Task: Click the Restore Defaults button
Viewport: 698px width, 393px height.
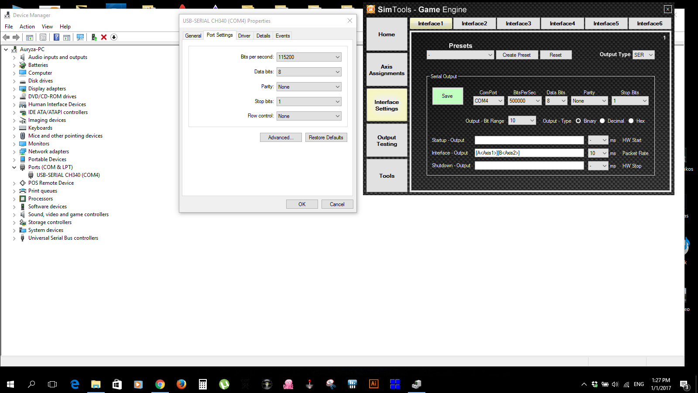Action: [326, 138]
